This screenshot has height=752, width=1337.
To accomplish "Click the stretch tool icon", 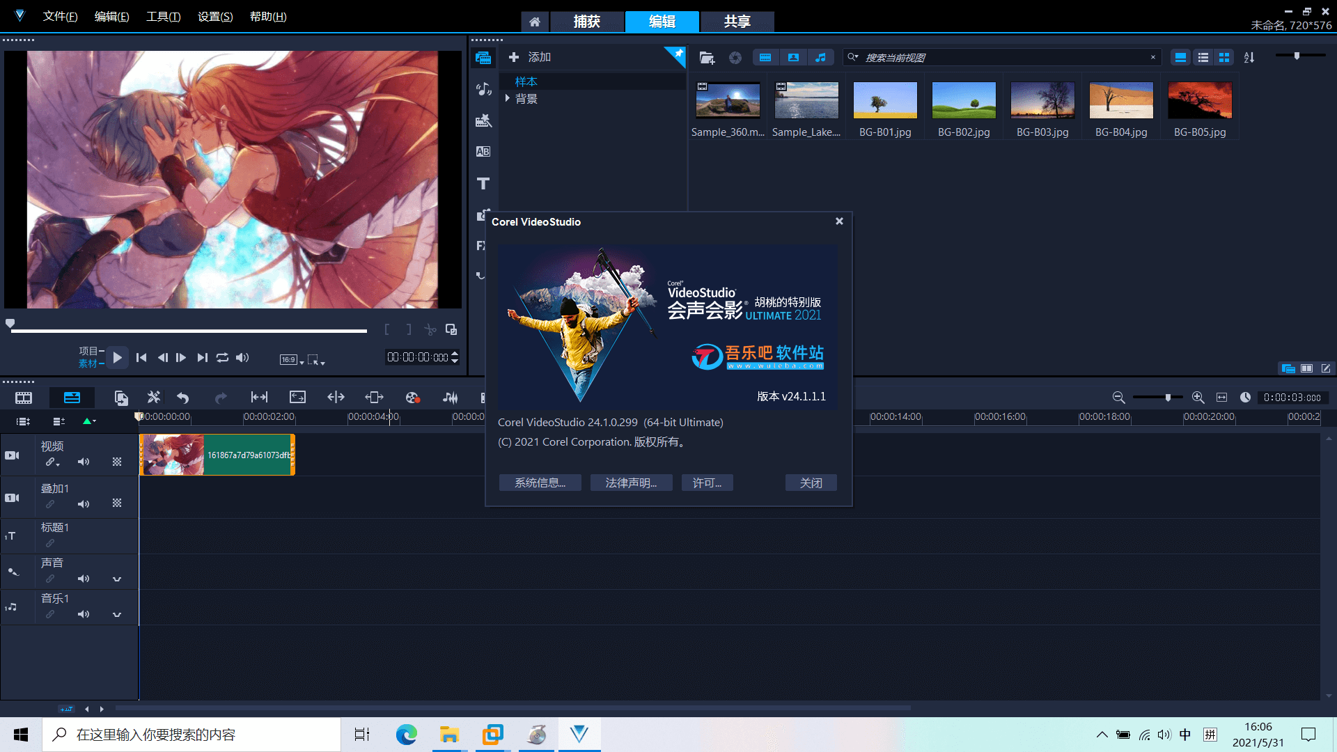I will point(297,397).
